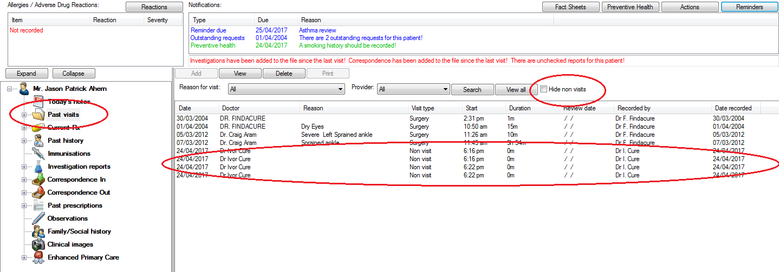The height and width of the screenshot is (272, 779).
Task: Enable the Hide non visits checkbox
Action: point(543,89)
